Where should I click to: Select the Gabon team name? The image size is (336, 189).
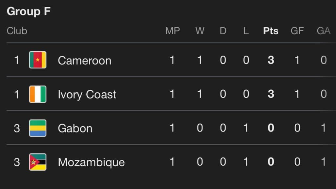75,128
